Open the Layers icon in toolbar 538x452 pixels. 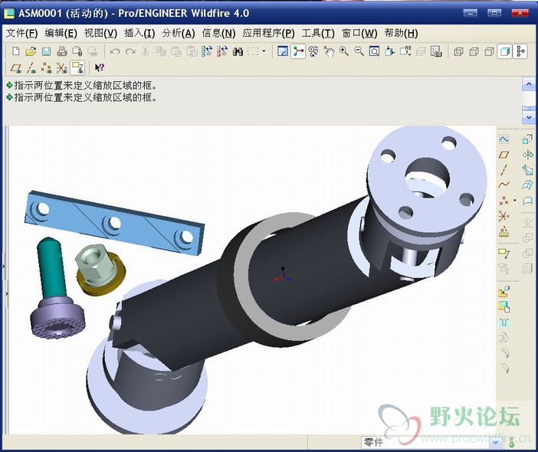click(421, 52)
